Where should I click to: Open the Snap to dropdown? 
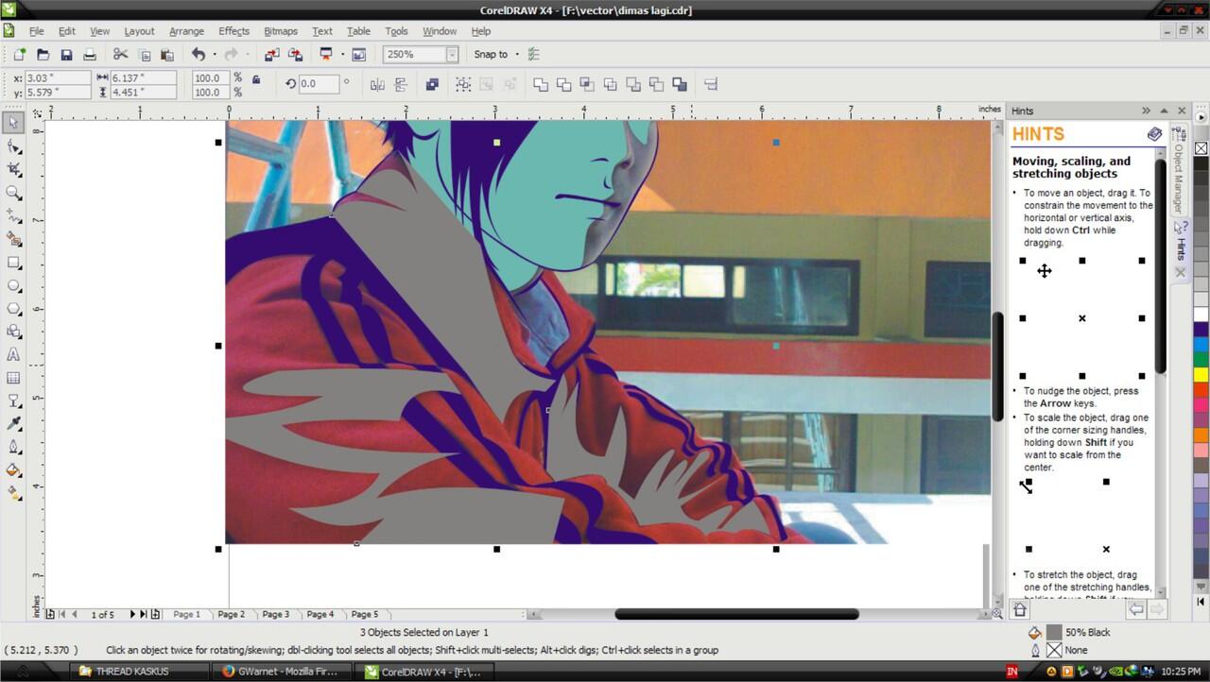tap(517, 55)
